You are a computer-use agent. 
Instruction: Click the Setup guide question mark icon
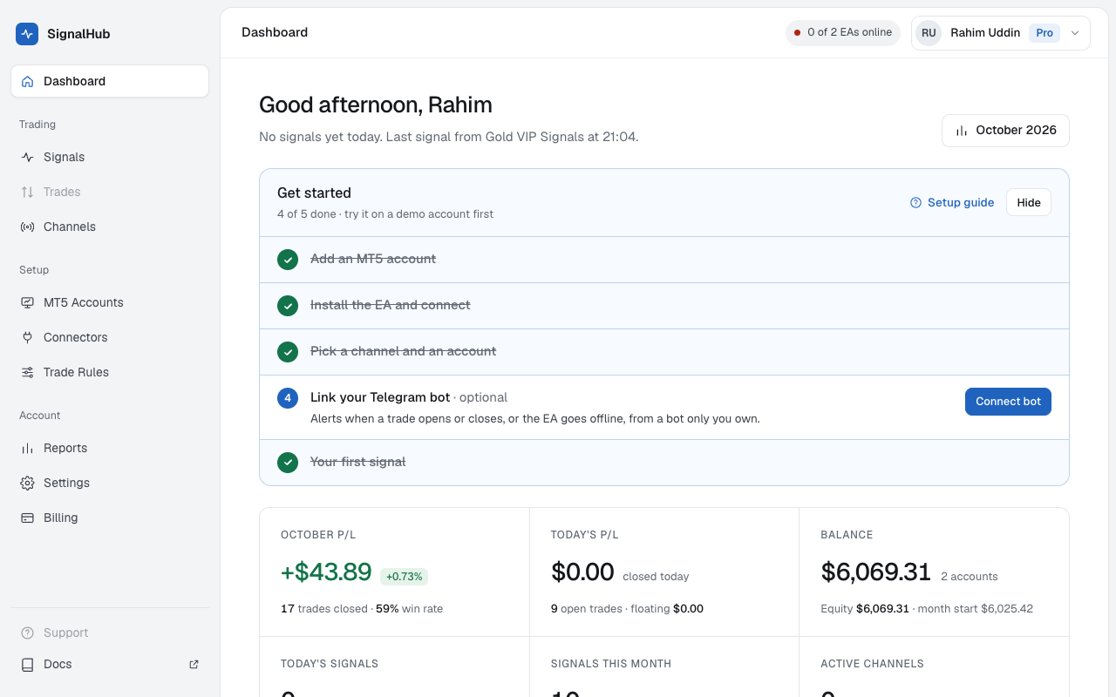(915, 202)
